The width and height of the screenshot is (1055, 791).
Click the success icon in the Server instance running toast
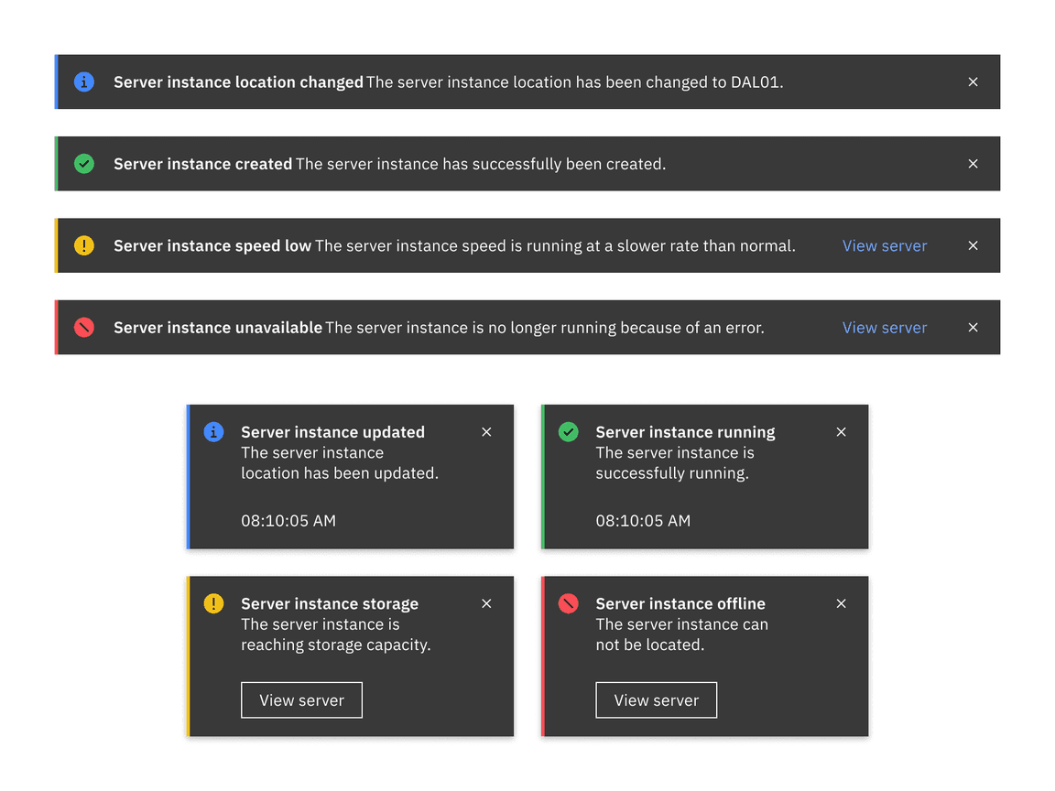[x=568, y=431]
